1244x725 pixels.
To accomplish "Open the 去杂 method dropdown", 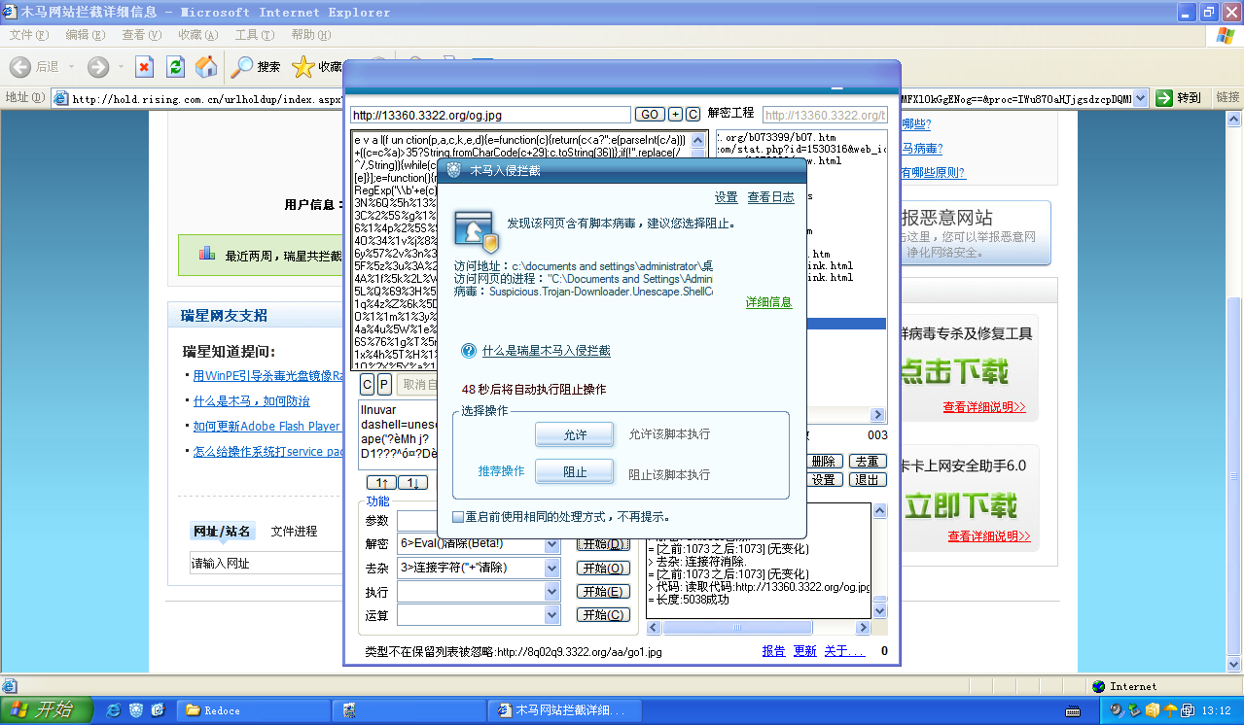I will (x=552, y=568).
